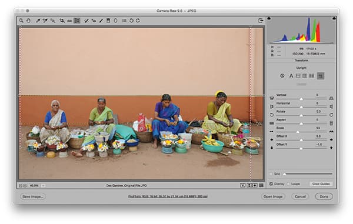Open the filmstrip settings menu icon

261,185
